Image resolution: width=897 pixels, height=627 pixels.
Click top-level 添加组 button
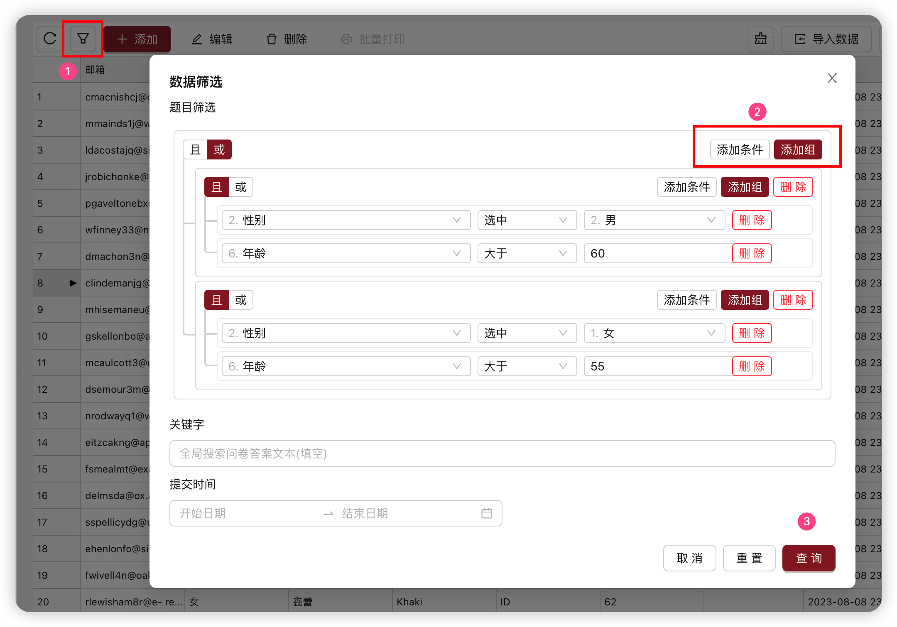[798, 149]
